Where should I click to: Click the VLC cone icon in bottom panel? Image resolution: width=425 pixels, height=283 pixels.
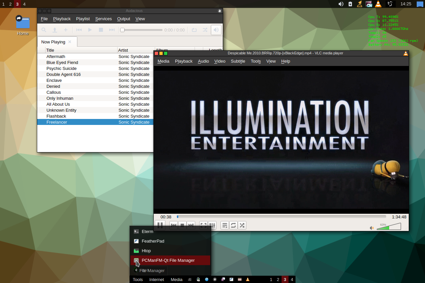[248, 279]
